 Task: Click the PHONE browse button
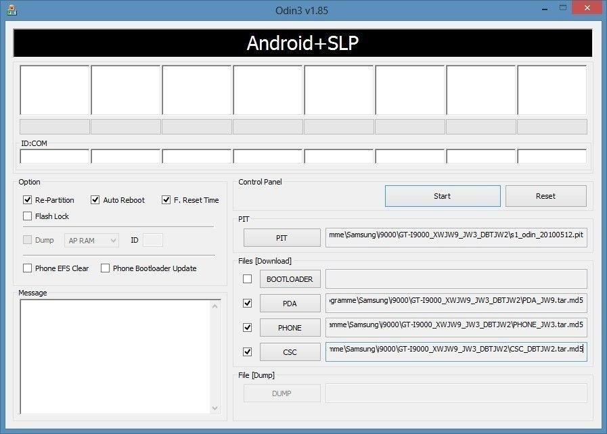click(x=290, y=328)
